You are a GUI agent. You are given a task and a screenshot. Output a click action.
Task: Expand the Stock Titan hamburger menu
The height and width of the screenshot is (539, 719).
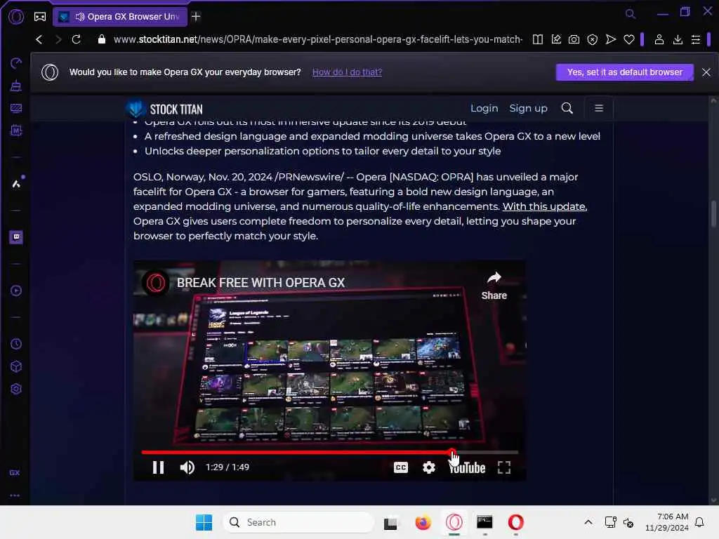pos(599,108)
